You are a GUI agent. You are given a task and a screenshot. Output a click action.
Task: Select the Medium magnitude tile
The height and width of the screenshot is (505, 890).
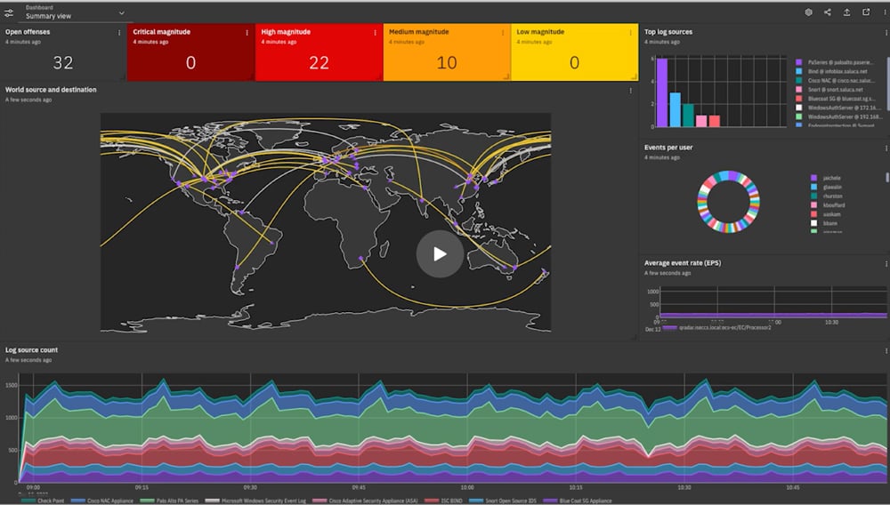pos(447,55)
